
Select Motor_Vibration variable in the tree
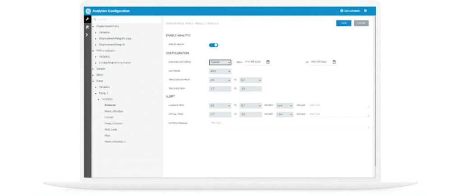(x=113, y=111)
